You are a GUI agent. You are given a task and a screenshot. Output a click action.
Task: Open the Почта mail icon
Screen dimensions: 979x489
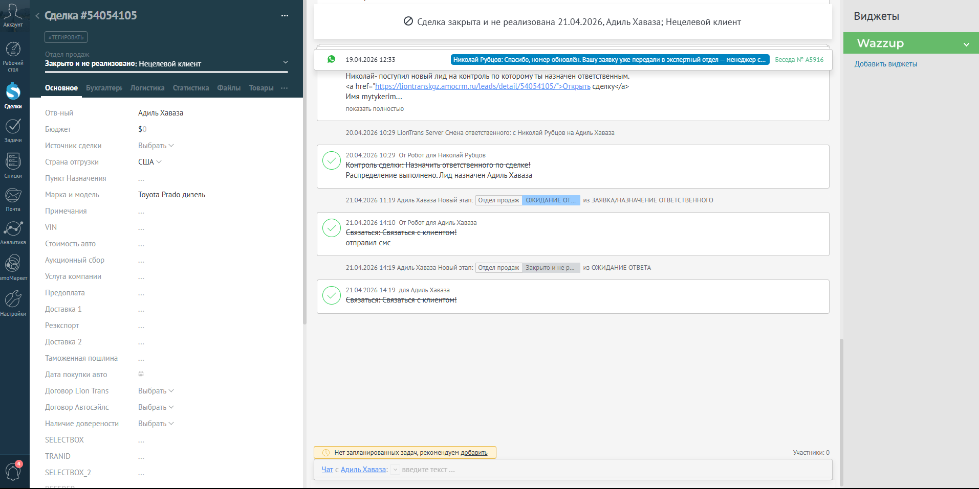click(13, 199)
